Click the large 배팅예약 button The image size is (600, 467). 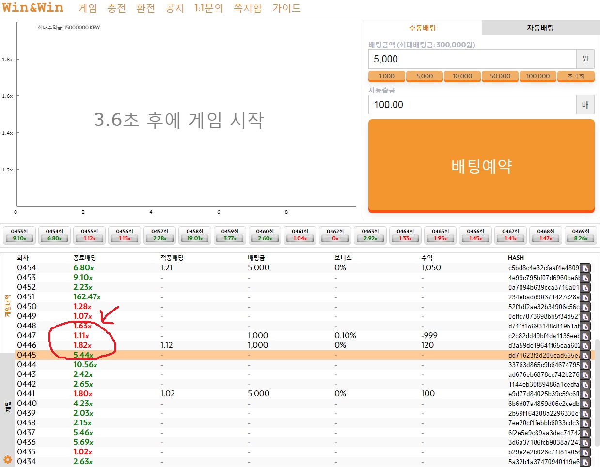pos(481,166)
